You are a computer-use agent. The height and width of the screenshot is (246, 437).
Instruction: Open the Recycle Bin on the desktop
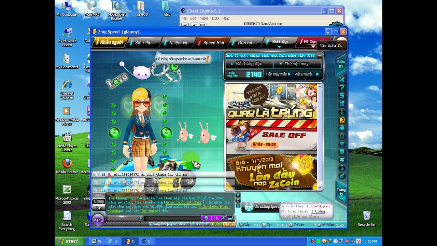366,219
